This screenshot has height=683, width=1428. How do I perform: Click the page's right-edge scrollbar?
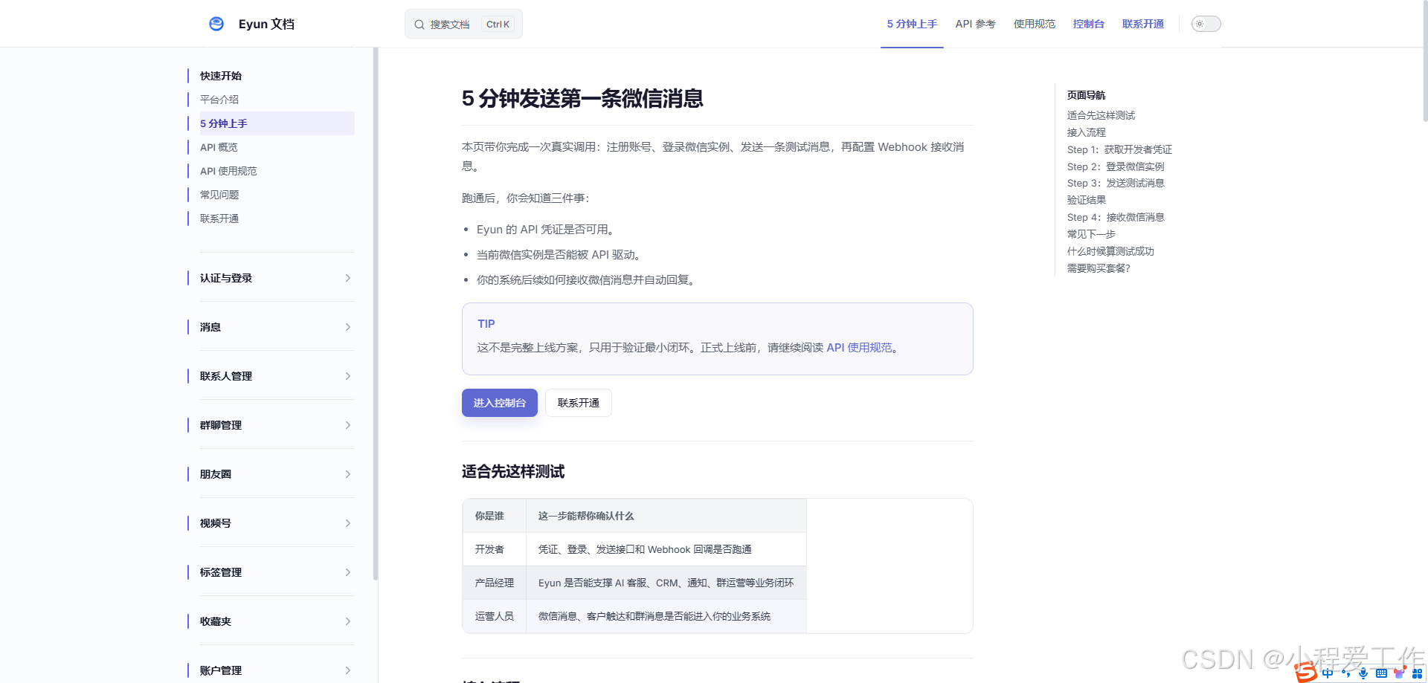(1424, 61)
